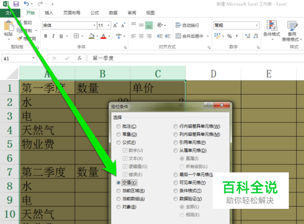
Task: Open the borders dropdown arrow
Action: coord(82,36)
